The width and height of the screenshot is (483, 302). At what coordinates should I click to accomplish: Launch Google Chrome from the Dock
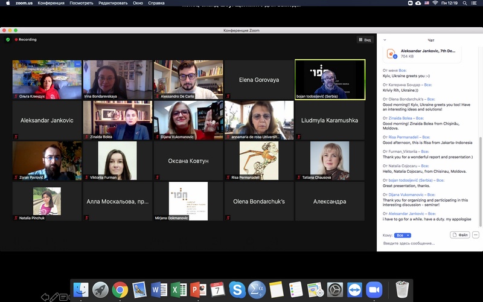[120, 290]
